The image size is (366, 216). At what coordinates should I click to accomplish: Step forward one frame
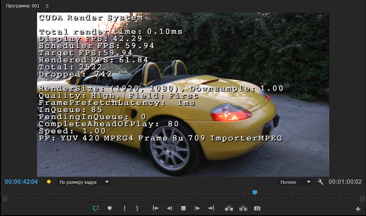point(197,208)
